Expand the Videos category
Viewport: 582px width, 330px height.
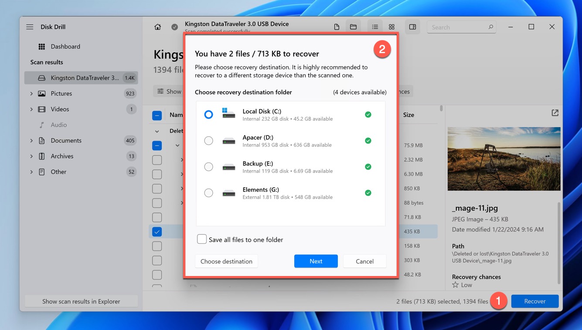tap(31, 109)
